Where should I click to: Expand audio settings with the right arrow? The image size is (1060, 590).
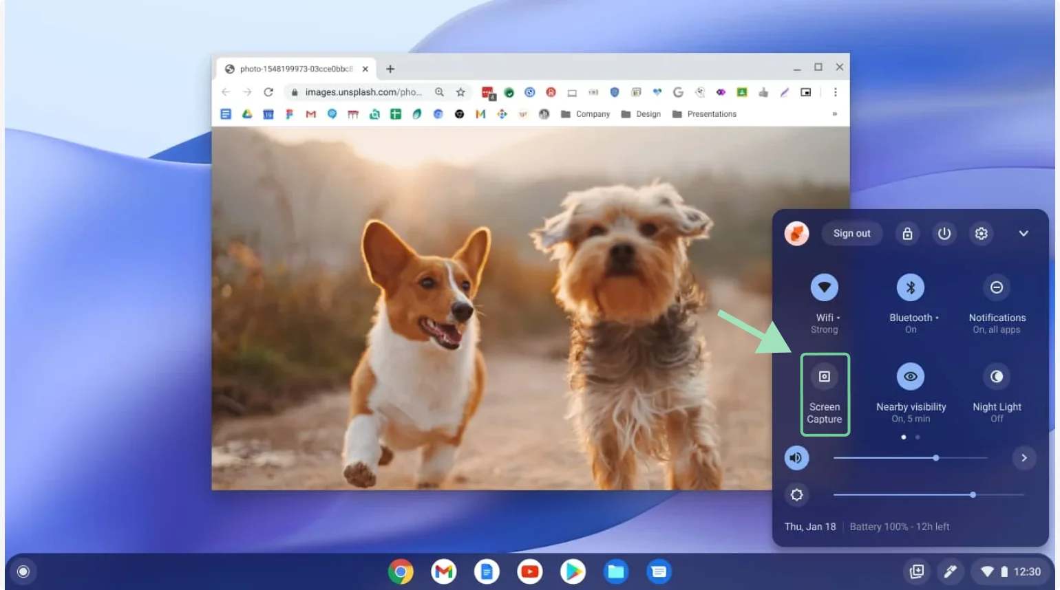point(1024,457)
